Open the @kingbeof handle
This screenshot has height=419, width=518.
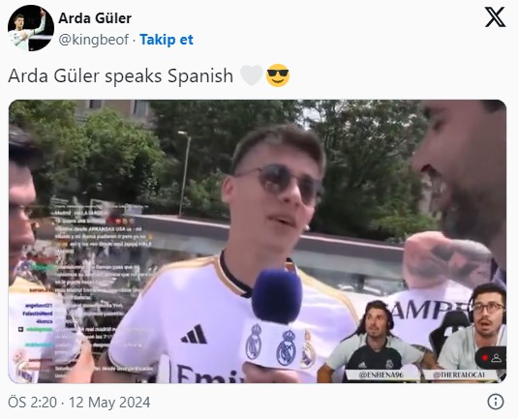click(94, 40)
